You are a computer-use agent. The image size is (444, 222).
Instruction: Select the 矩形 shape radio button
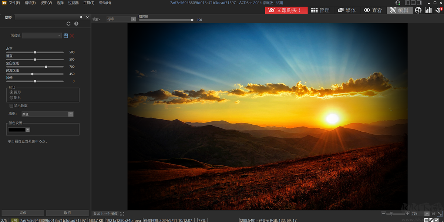coord(11,98)
